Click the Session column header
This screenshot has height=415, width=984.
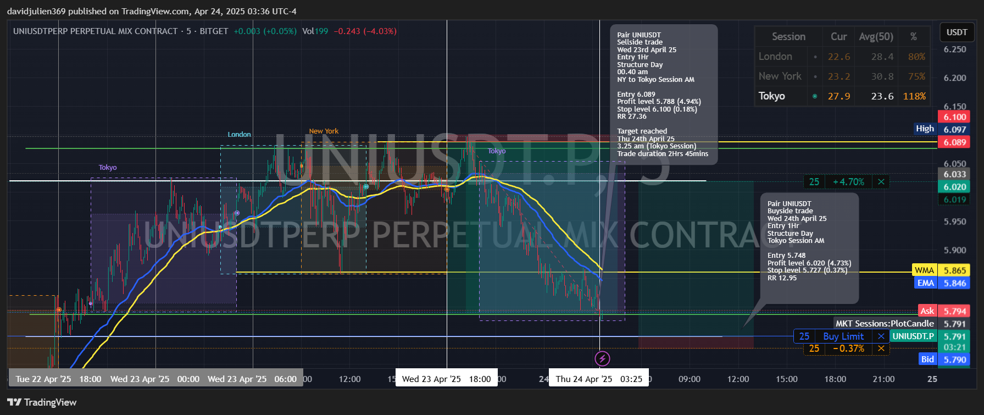(x=788, y=37)
